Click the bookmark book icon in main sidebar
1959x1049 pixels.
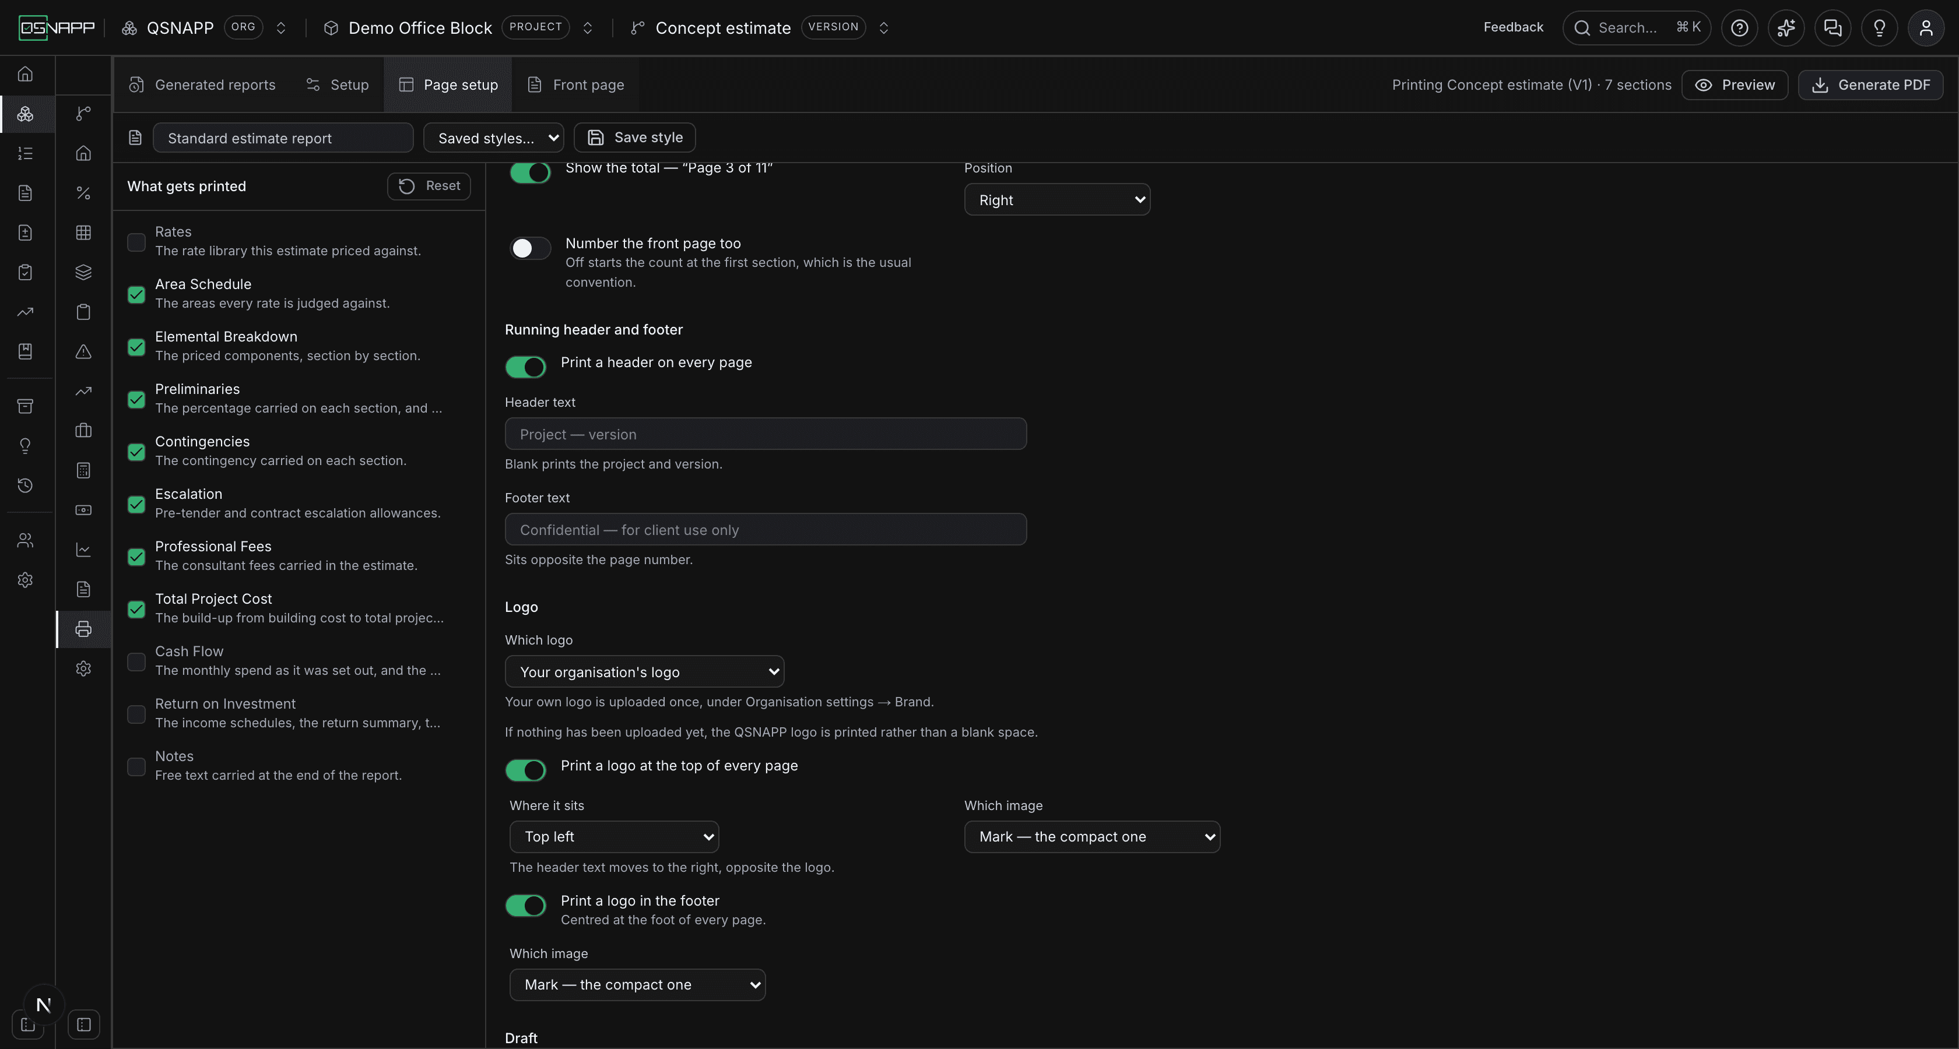tap(25, 351)
